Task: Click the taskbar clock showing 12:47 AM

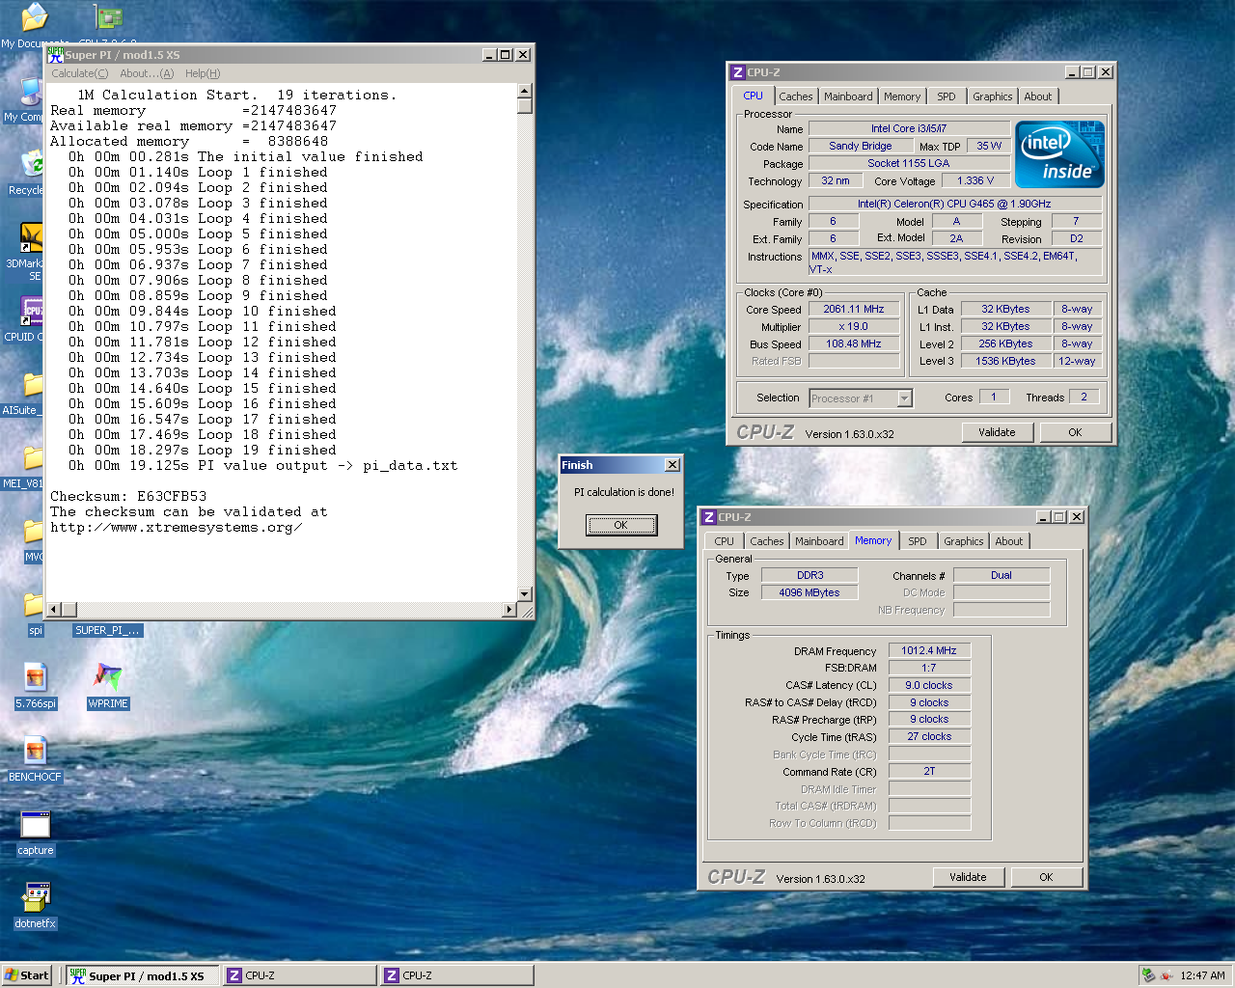Action: 1202,975
